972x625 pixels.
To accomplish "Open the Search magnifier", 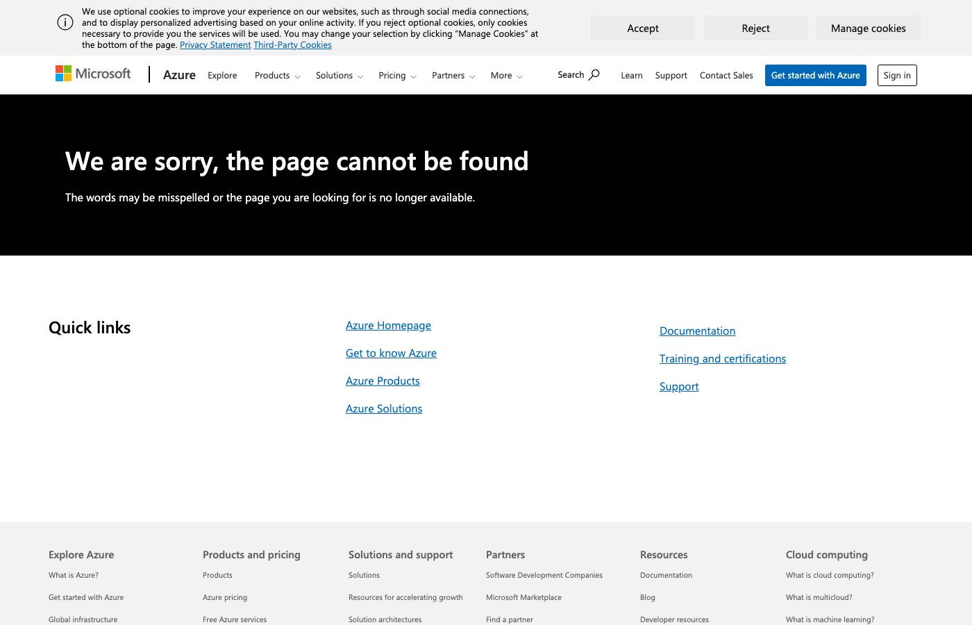I will 595,74.
